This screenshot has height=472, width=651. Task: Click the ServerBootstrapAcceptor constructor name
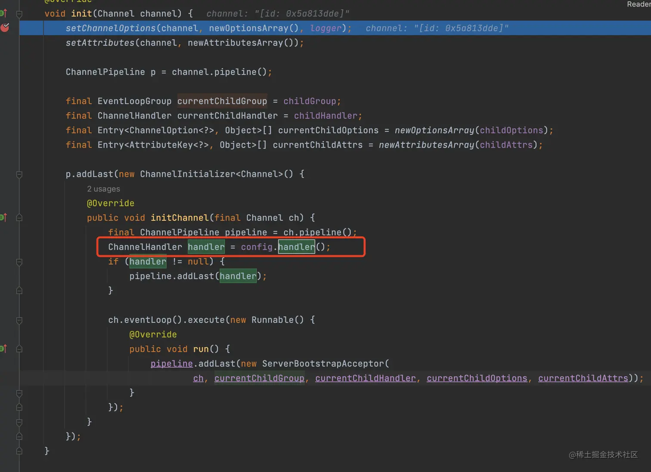point(323,364)
